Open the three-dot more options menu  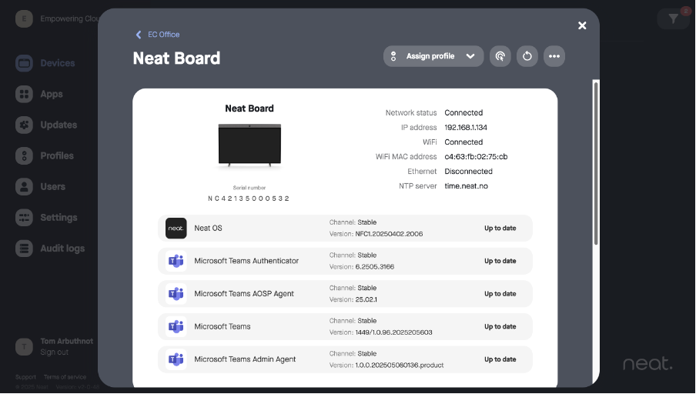pyautogui.click(x=554, y=56)
